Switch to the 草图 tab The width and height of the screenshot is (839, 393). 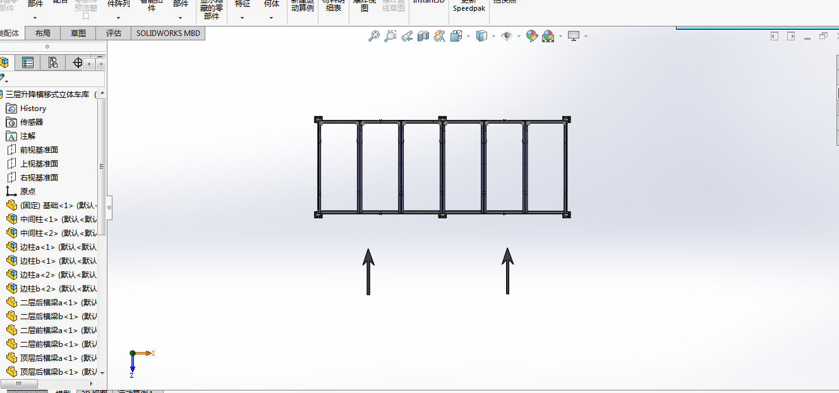[x=78, y=33]
